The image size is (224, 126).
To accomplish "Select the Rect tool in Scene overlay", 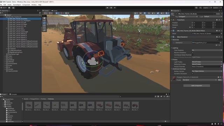I will tap(44, 28).
